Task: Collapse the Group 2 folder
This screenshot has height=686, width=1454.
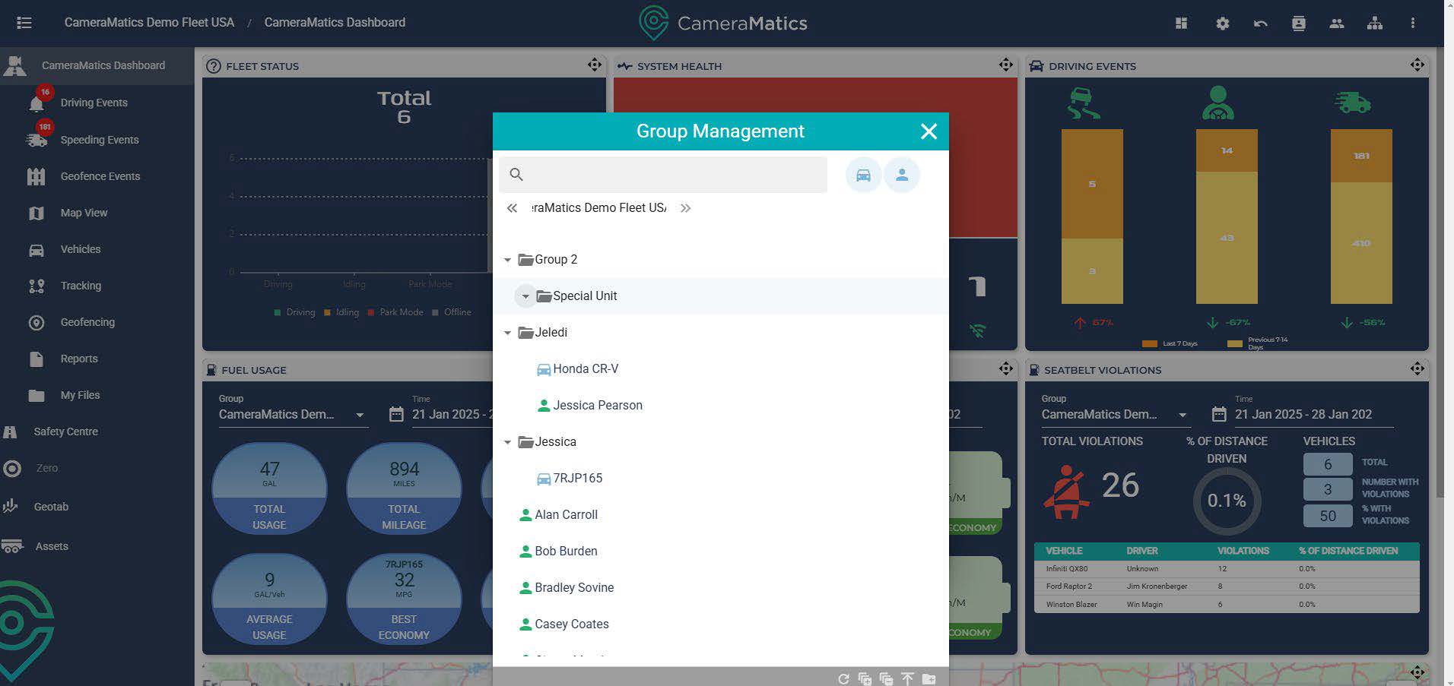Action: tap(507, 260)
